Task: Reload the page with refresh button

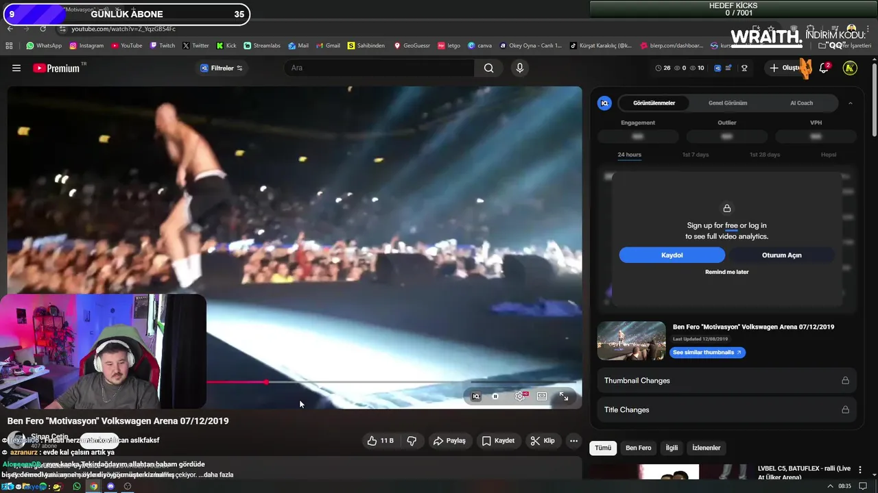Action: coord(43,29)
